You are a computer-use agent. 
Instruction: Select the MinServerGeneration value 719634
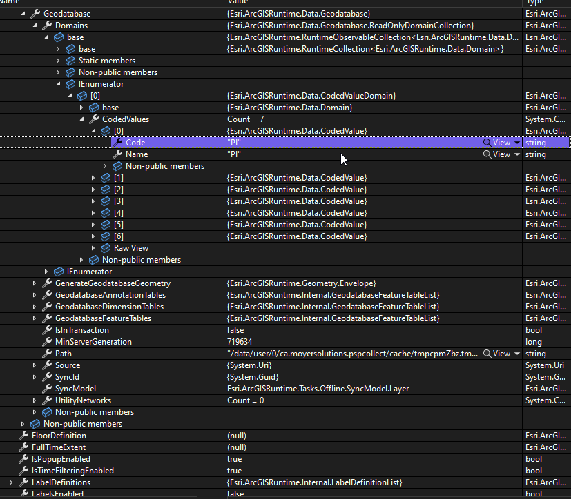pyautogui.click(x=240, y=342)
